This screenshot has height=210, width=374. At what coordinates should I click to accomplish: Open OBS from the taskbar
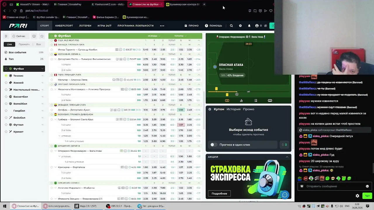tap(120, 206)
